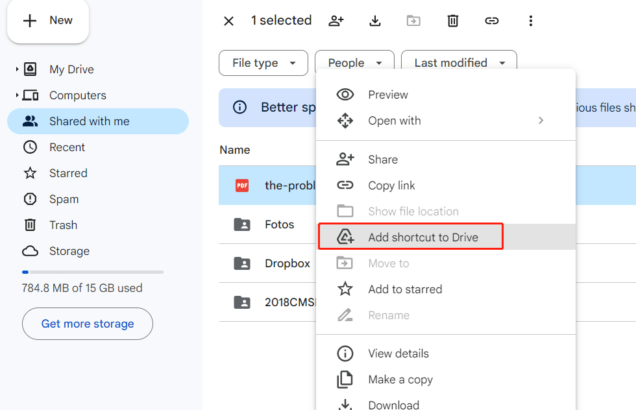Click the PDF file icon
636x410 pixels.
coord(241,186)
